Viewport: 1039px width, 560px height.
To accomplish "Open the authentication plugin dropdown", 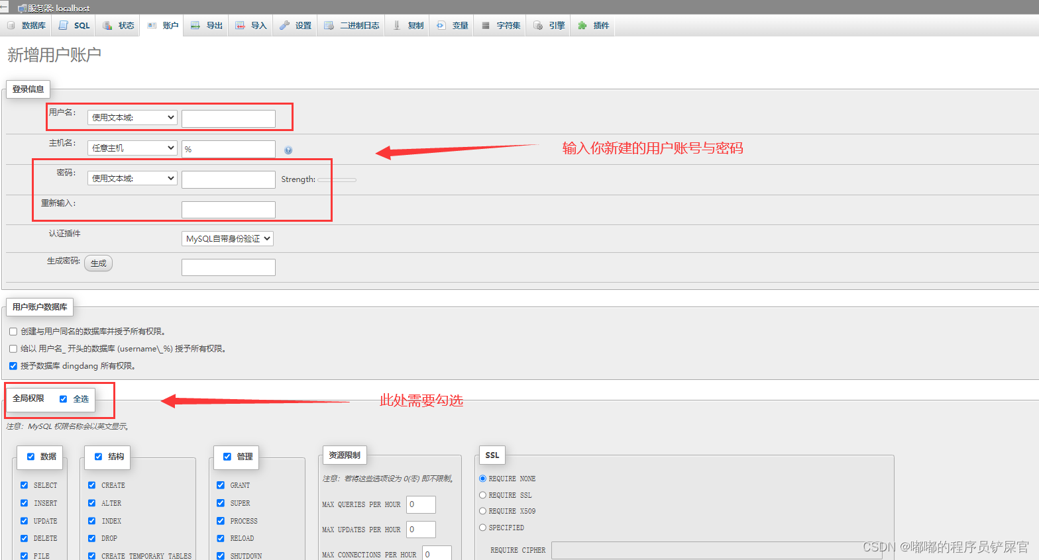I will pyautogui.click(x=227, y=238).
